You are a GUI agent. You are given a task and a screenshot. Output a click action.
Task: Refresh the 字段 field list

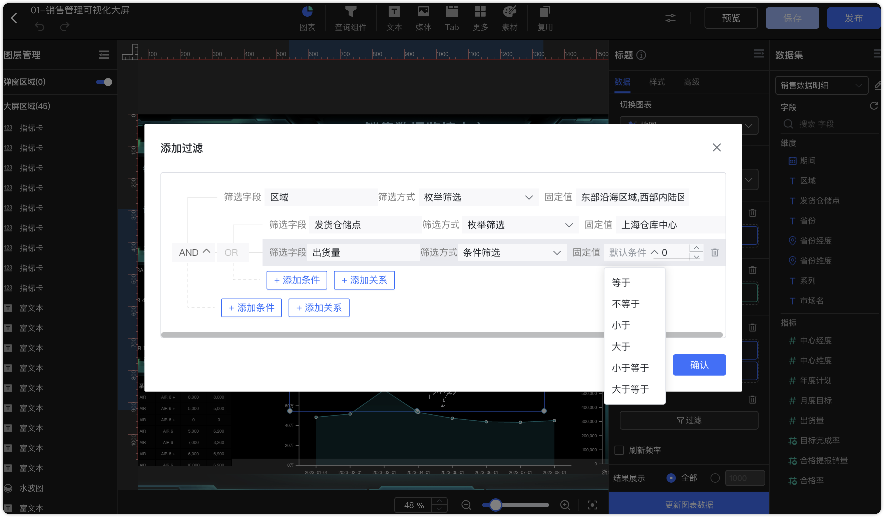point(873,106)
